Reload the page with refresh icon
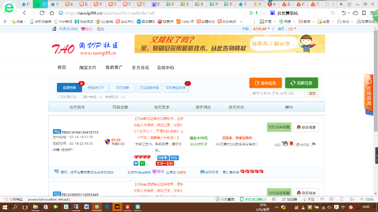This screenshot has width=378, height=212. click(x=42, y=13)
